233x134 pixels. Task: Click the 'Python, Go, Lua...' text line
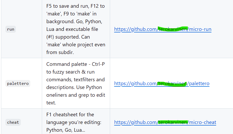tap(66, 130)
